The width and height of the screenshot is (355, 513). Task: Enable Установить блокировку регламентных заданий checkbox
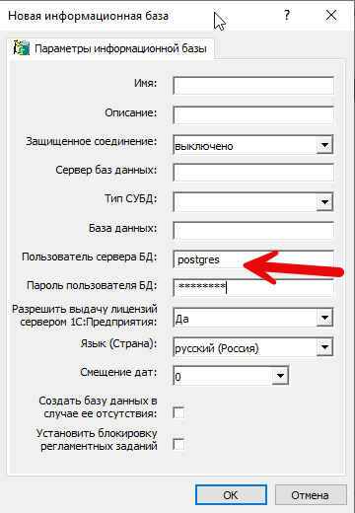pos(178,444)
